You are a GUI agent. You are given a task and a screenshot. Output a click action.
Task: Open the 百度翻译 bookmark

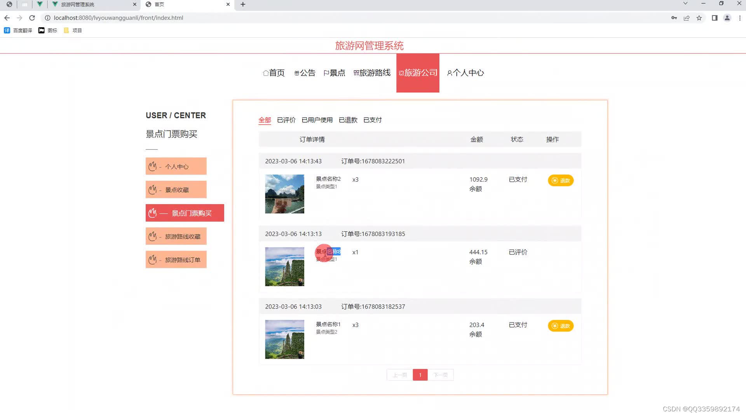click(18, 30)
